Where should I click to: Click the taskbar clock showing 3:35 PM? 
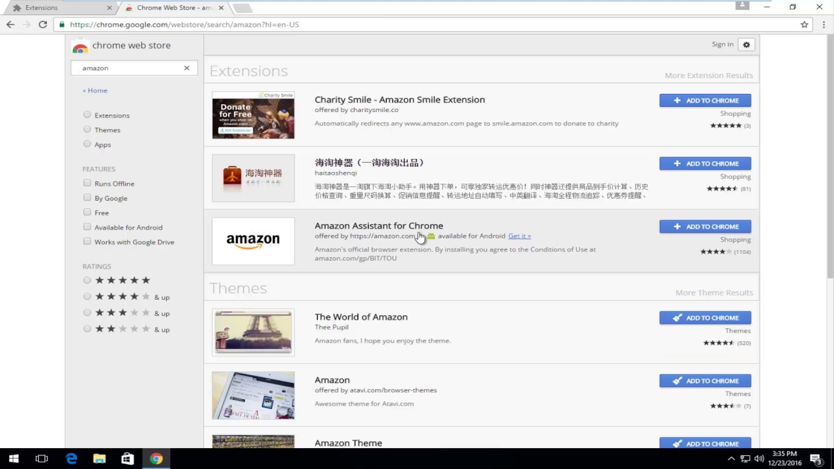point(784,459)
